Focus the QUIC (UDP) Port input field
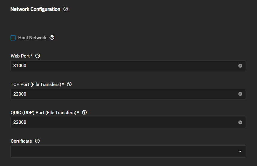Screen dimensions: 257x166 click(x=128, y=122)
